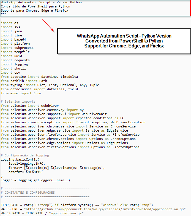This screenshot has width=191, height=216.
Task: Click the line 'import sys'
Action: (x=10, y=27)
